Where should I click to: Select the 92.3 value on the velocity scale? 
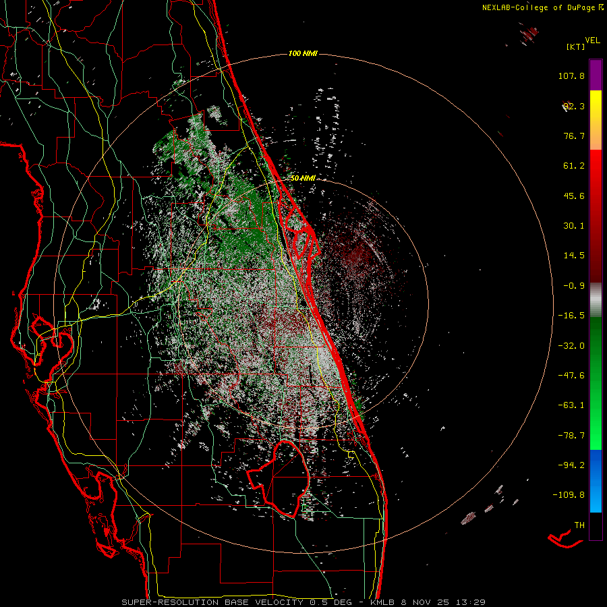574,106
